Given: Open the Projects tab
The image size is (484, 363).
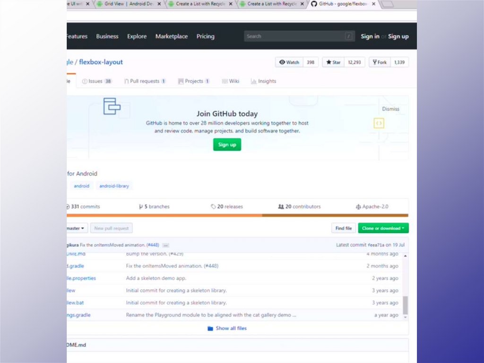Looking at the screenshot, I should pos(194,81).
